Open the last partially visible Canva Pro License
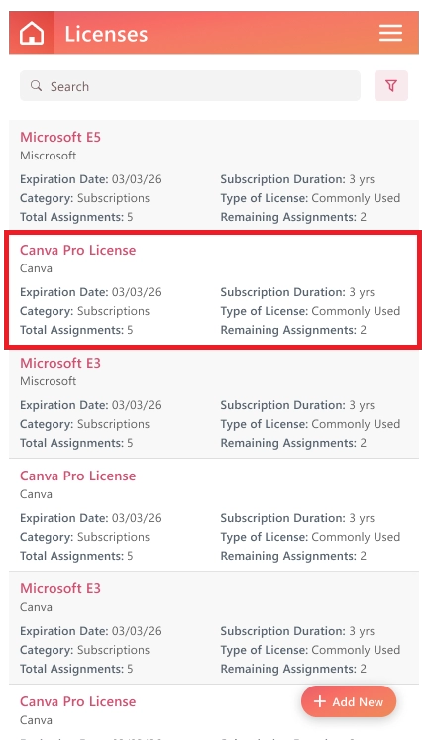 pyautogui.click(x=78, y=701)
